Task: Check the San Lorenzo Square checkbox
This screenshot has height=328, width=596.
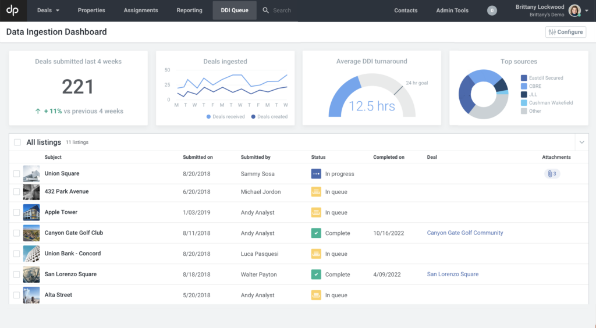Action: click(x=16, y=274)
